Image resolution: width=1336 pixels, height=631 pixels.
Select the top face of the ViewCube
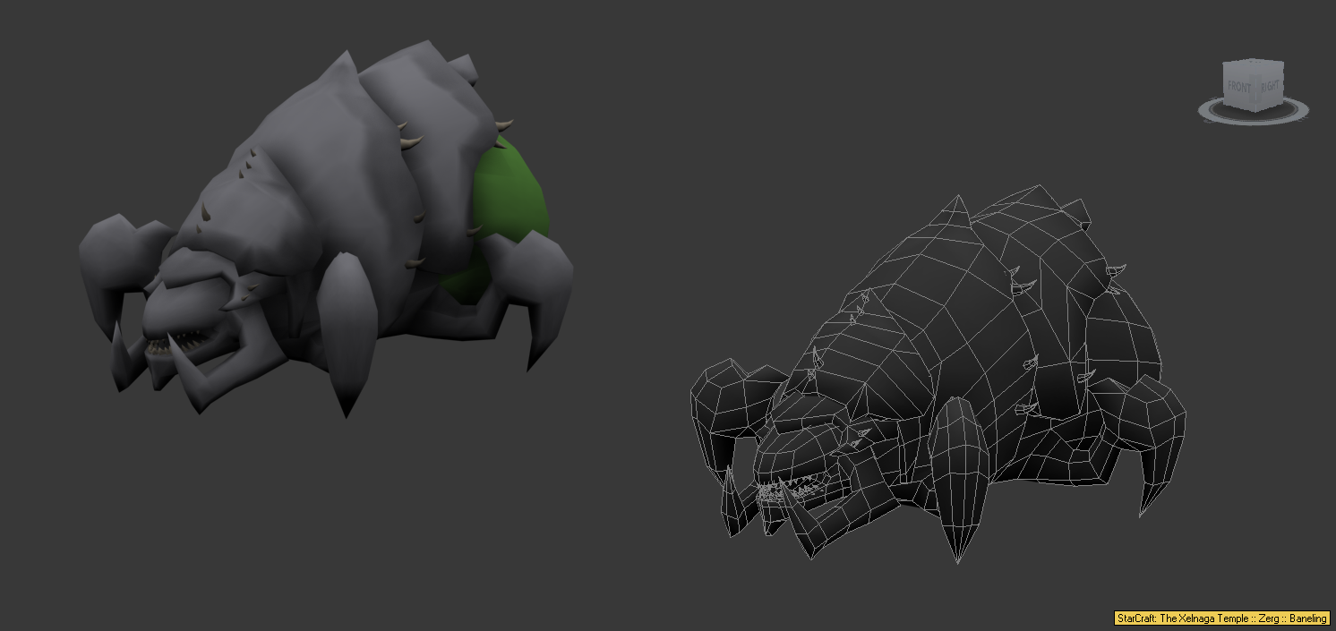pos(1253,63)
